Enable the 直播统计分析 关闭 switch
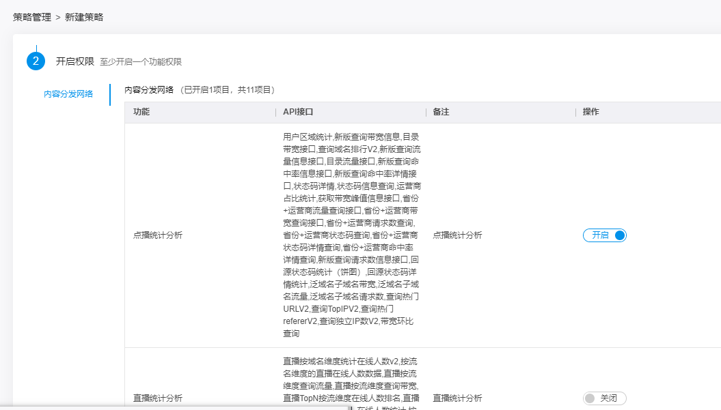 [605, 398]
